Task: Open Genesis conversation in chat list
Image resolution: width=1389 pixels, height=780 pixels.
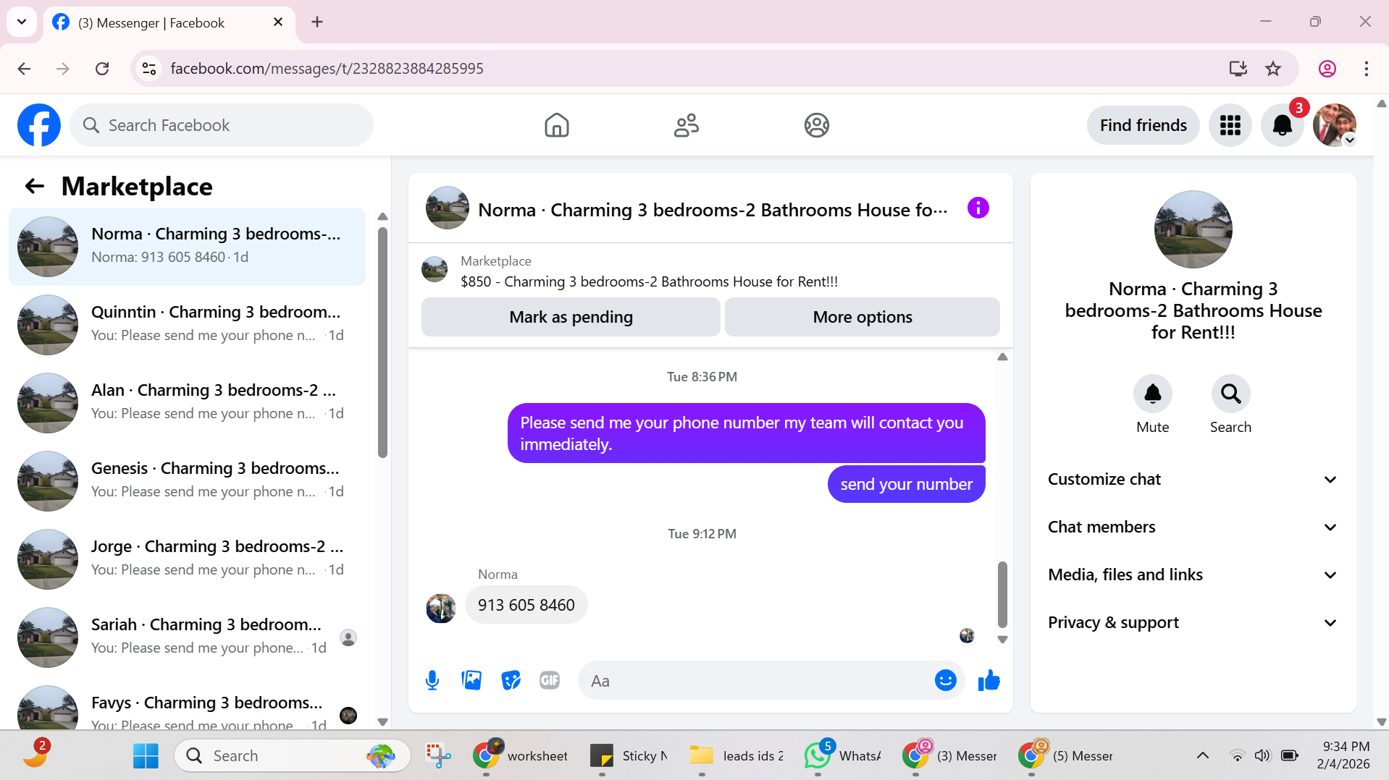Action: (x=187, y=481)
